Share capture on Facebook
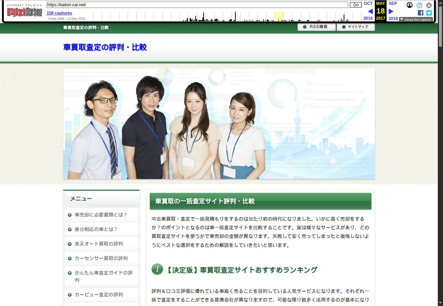Screen dimensions: 443x306 pos(421,13)
